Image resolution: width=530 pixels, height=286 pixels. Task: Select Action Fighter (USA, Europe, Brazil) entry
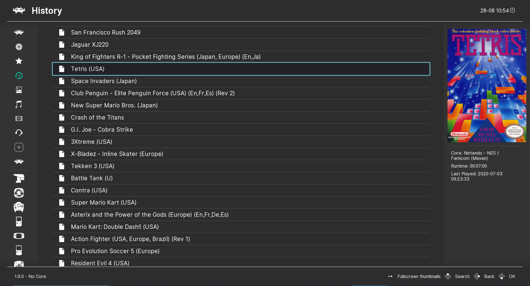[241, 239]
